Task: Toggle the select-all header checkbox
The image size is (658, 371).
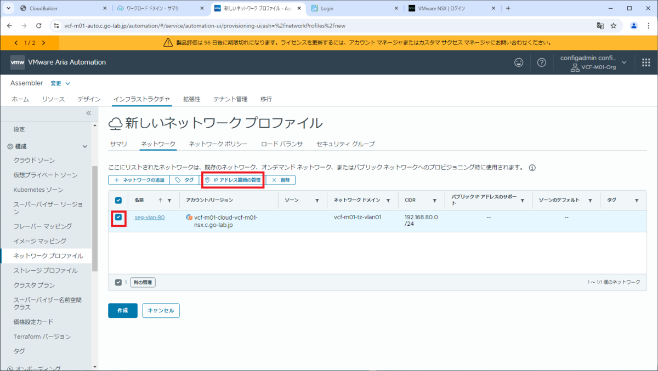Action: coord(118,201)
